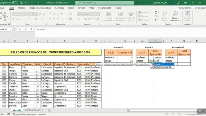Toggle the AutoSave switch

(15, 3)
